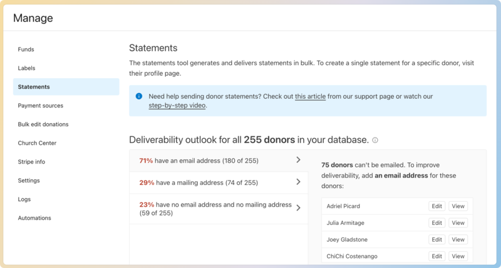Open Logs from sidebar
This screenshot has width=501, height=268.
pos(25,199)
